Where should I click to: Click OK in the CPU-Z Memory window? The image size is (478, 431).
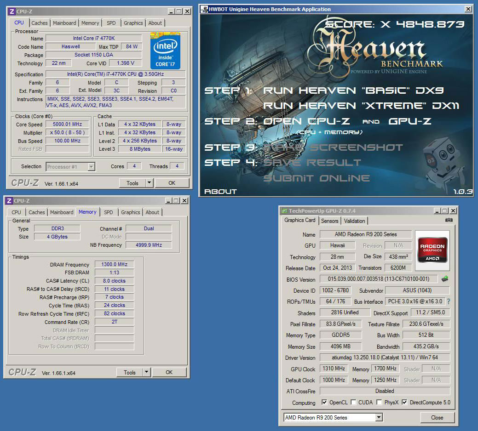(169, 372)
